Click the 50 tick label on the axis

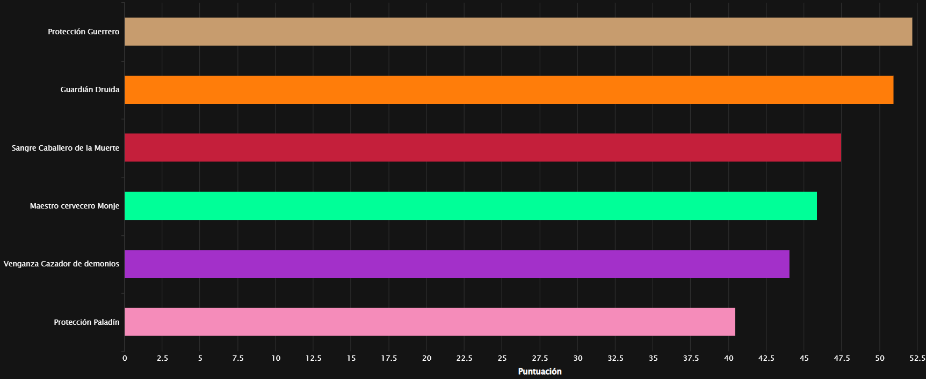880,358
